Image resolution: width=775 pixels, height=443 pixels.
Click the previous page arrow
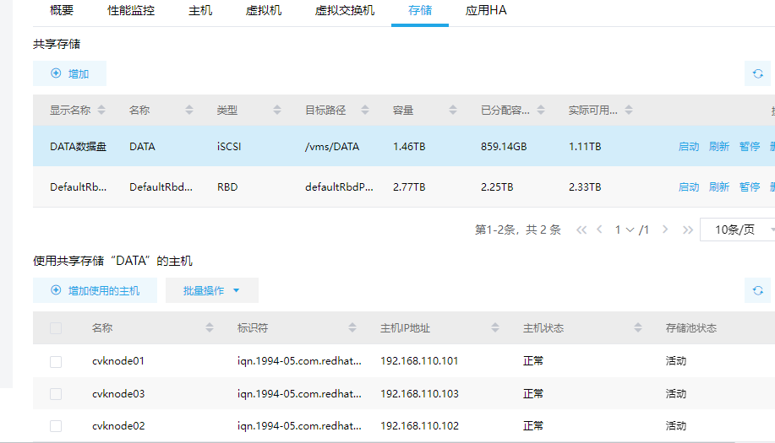599,230
